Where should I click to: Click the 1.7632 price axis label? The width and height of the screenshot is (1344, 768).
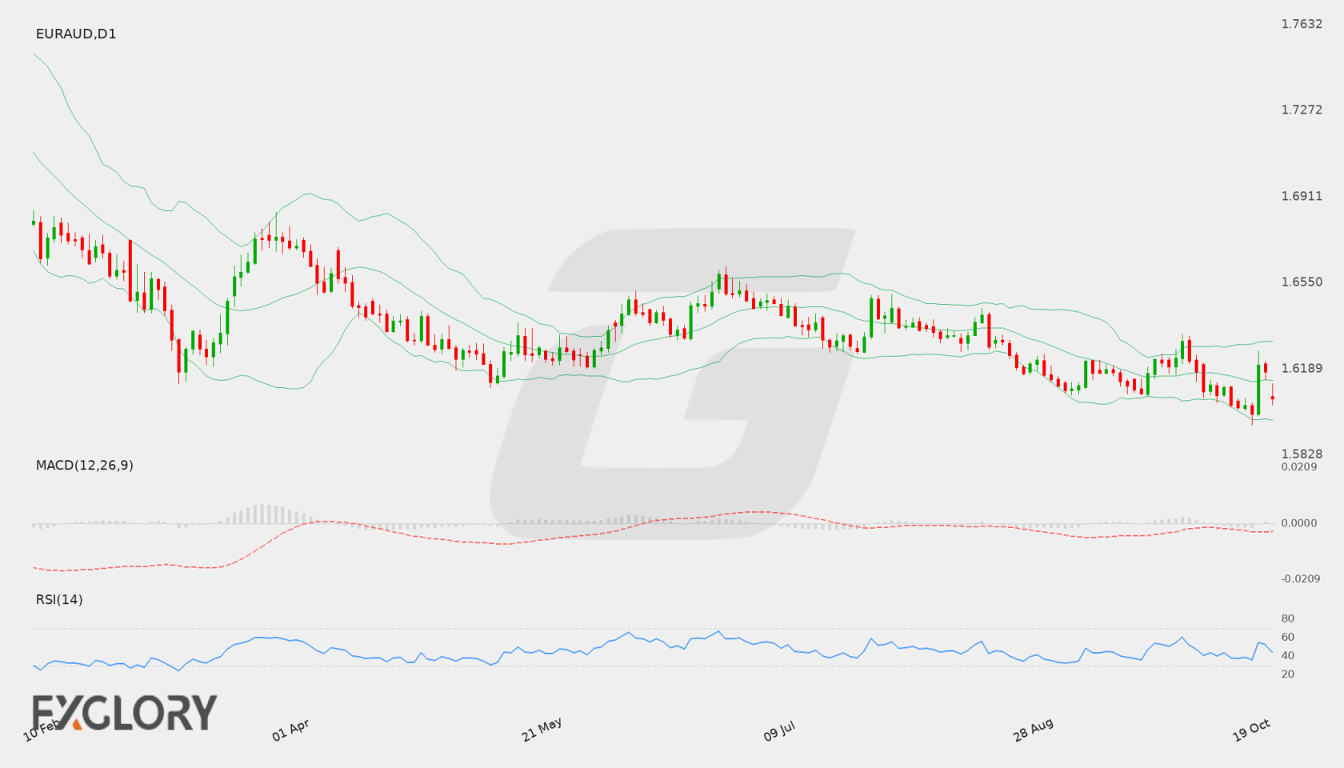[x=1302, y=24]
